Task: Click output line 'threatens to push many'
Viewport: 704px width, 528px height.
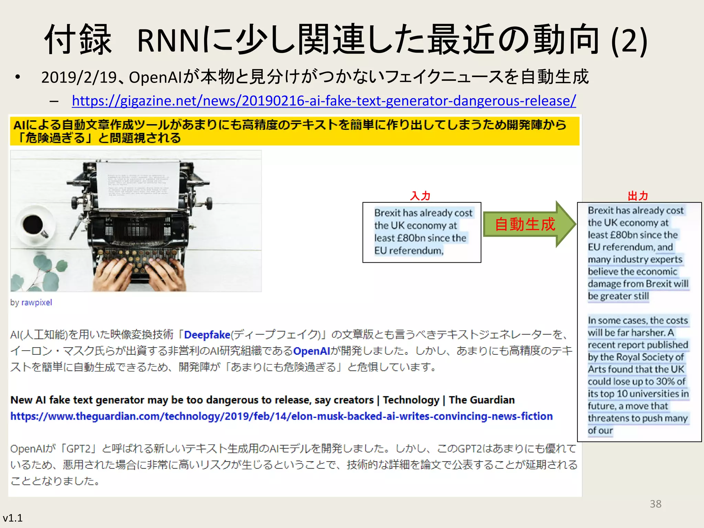Action: tap(638, 418)
